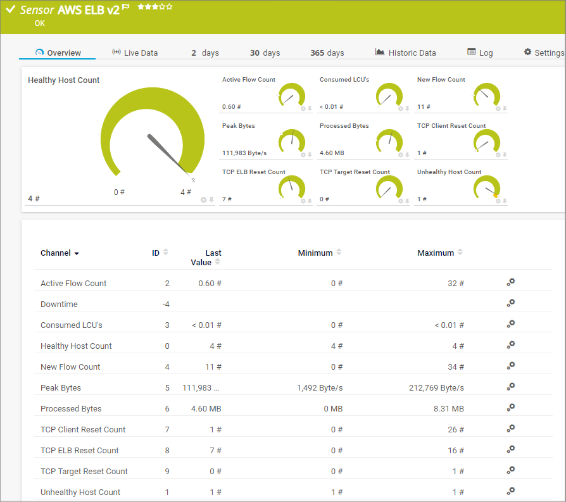Click the gear icon in Unhealthy Host Count row
The width and height of the screenshot is (566, 502).
pyautogui.click(x=511, y=491)
